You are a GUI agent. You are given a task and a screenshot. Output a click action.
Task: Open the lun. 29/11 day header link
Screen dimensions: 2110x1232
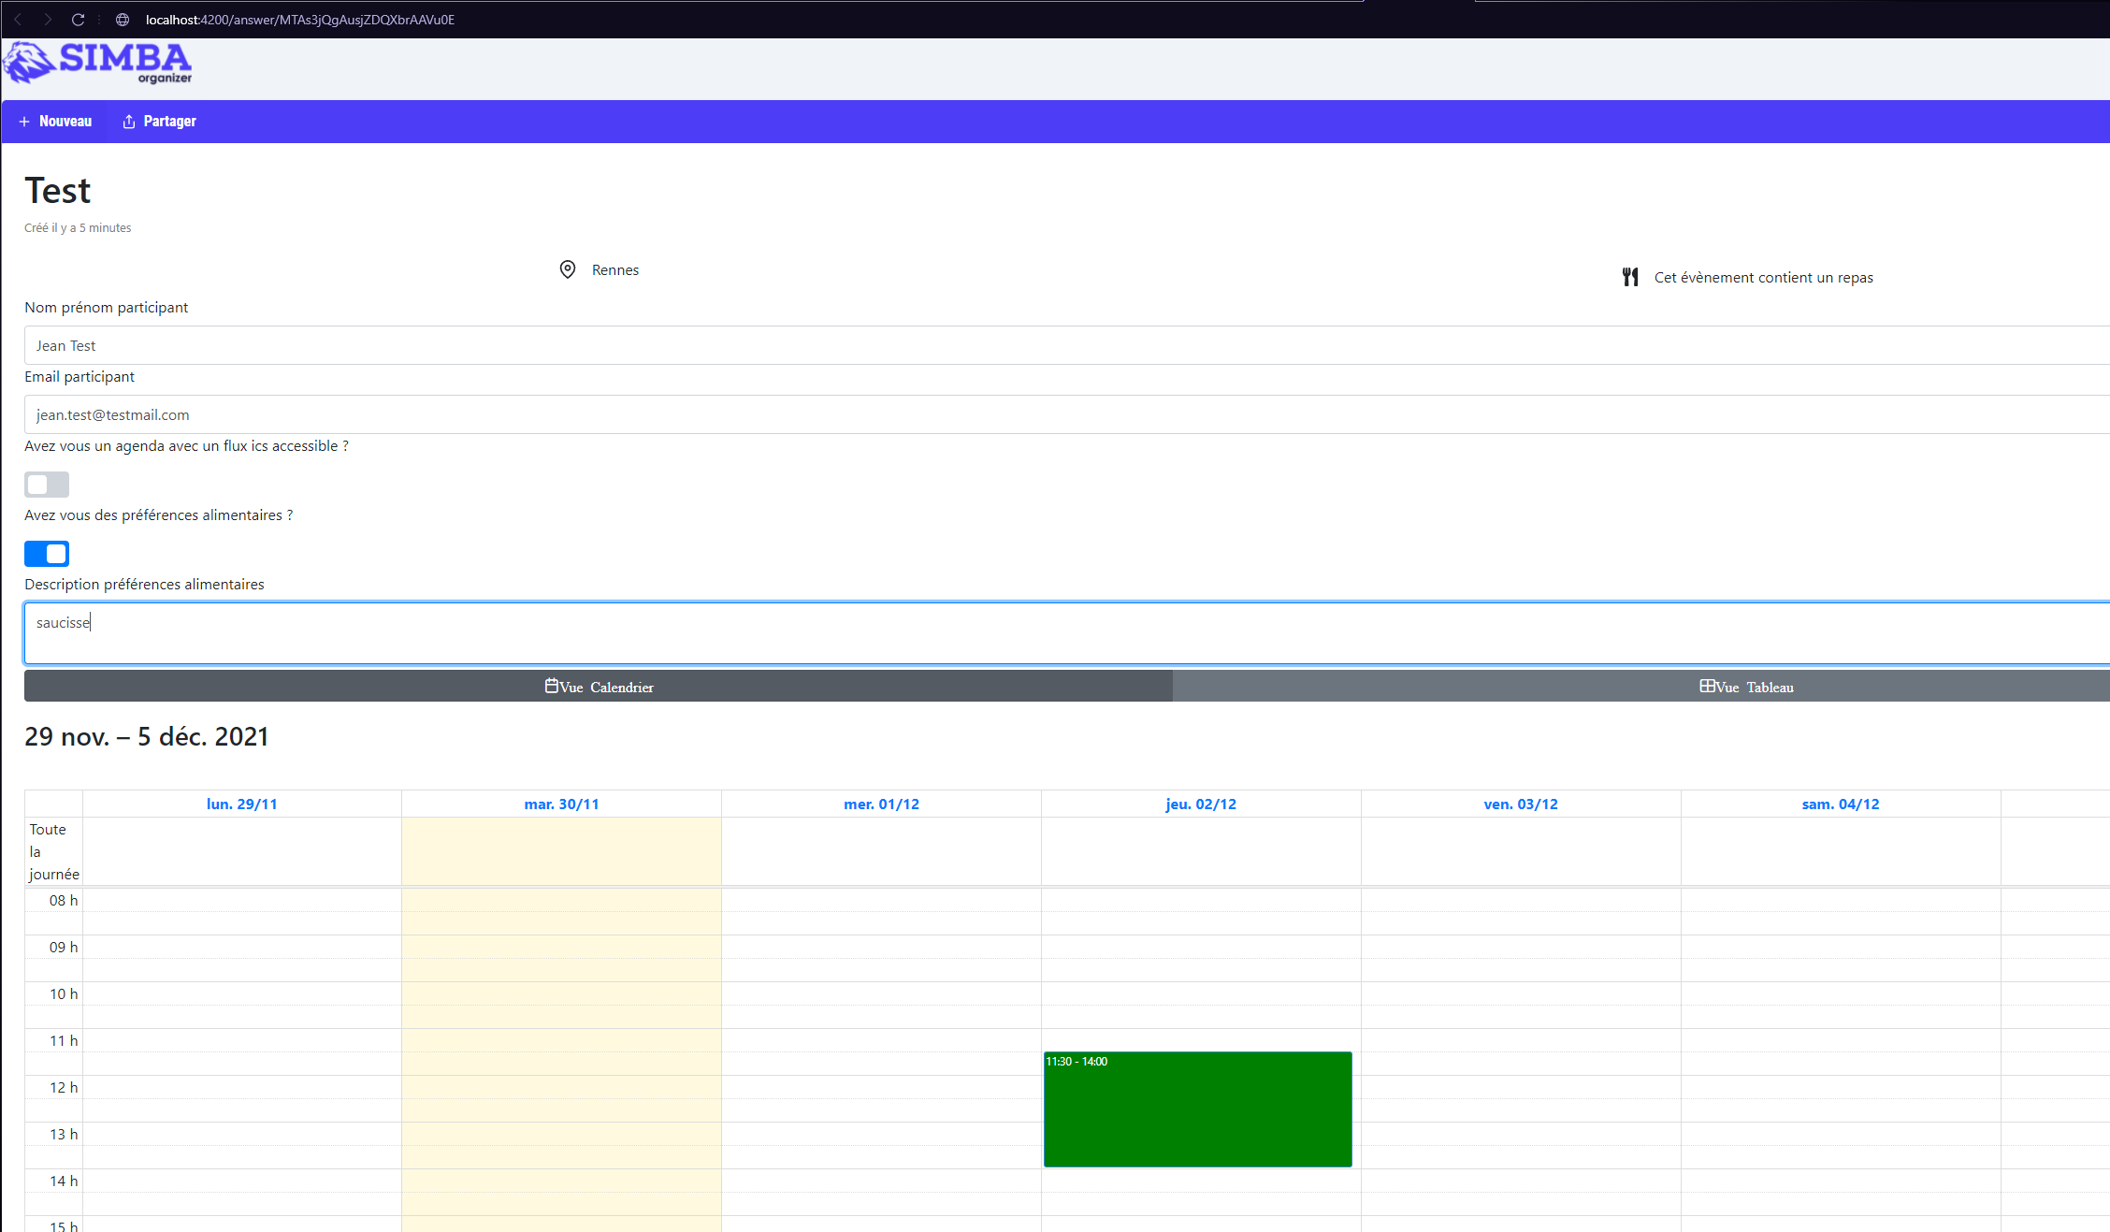click(x=241, y=804)
